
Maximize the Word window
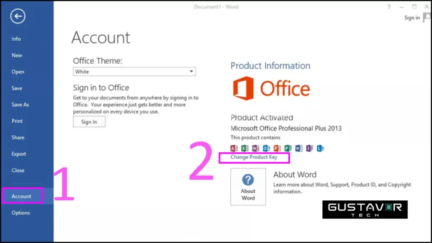(414, 7)
